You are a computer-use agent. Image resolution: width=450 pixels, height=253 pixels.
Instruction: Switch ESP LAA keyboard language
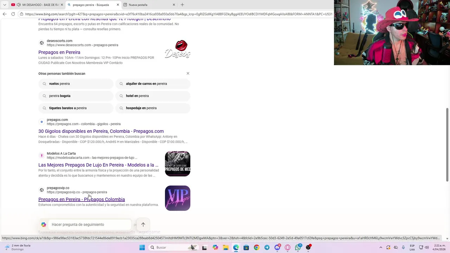click(412, 247)
